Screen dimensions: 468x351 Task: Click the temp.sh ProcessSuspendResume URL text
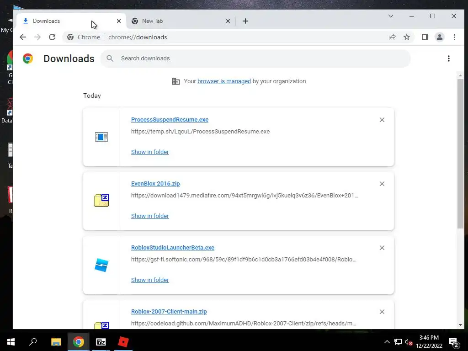point(200,131)
